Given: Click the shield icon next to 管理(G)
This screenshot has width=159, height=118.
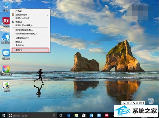Looking at the screenshot, I should [x=13, y=22].
